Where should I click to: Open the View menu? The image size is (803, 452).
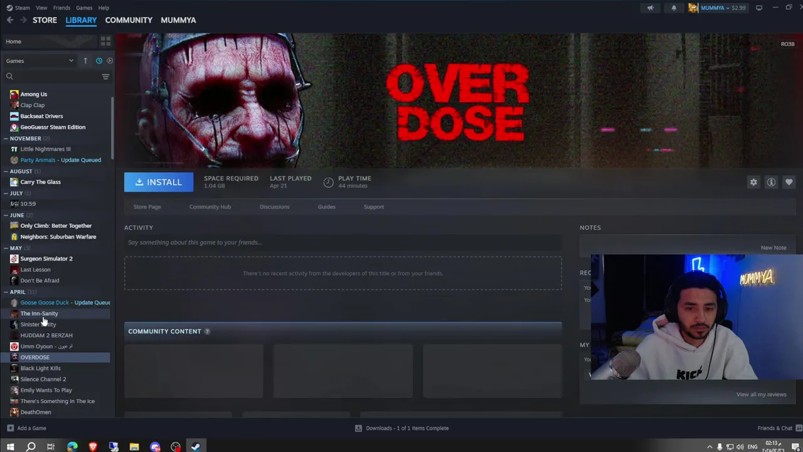click(x=41, y=8)
